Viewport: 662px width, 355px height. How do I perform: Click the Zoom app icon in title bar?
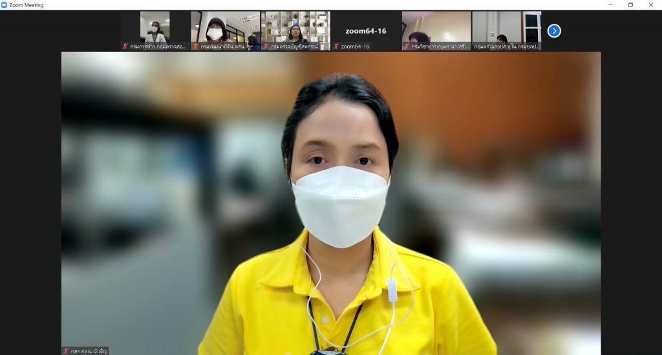point(5,5)
